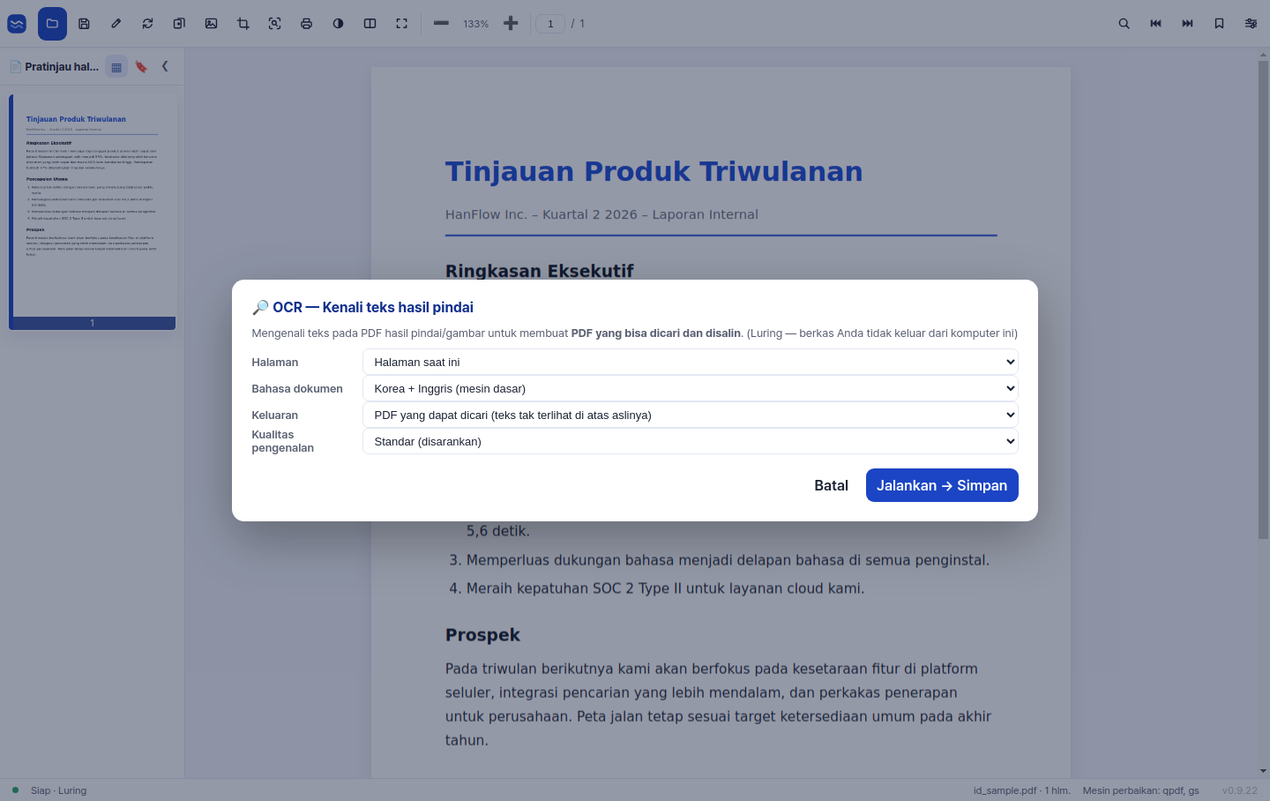This screenshot has height=801, width=1270.
Task: Click the bookmark icon in top toolbar
Action: [x=1219, y=24]
